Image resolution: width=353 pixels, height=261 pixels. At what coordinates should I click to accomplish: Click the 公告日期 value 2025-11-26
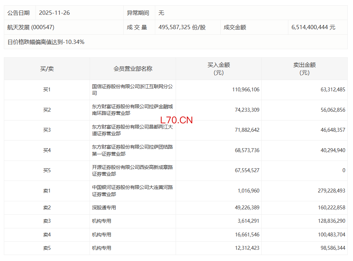point(54,13)
